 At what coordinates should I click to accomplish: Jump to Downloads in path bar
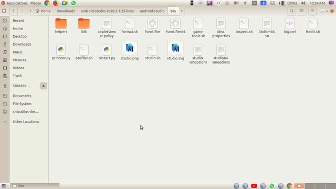(x=66, y=11)
